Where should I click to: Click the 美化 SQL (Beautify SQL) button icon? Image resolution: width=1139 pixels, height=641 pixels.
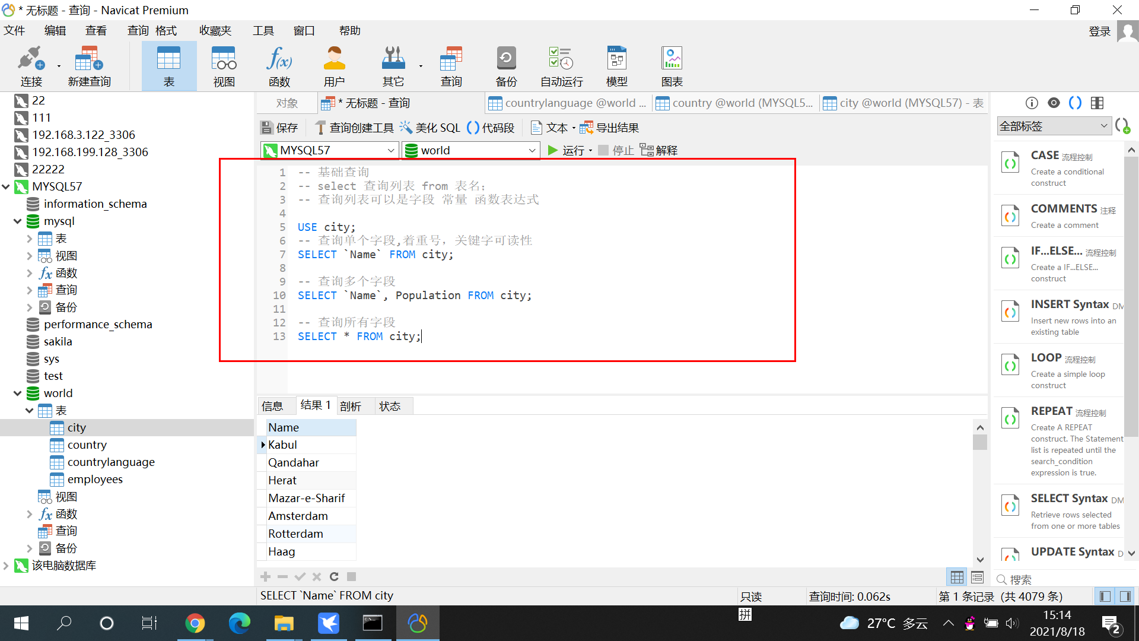pyautogui.click(x=406, y=128)
